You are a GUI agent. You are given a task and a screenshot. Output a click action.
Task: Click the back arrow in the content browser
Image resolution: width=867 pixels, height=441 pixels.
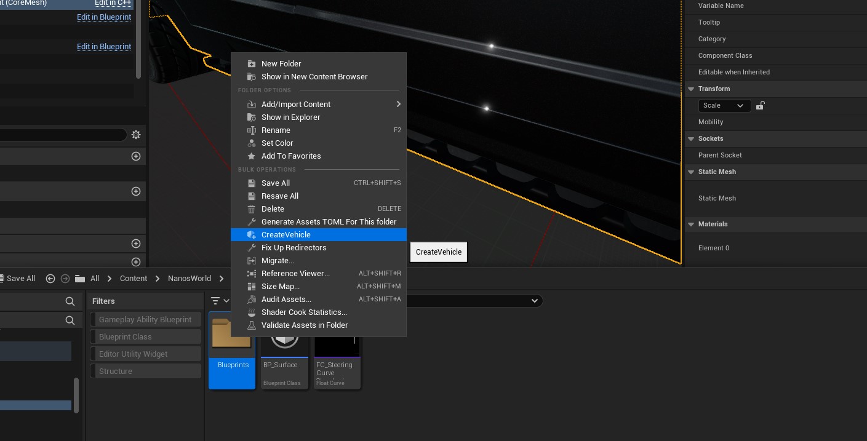[x=50, y=279]
